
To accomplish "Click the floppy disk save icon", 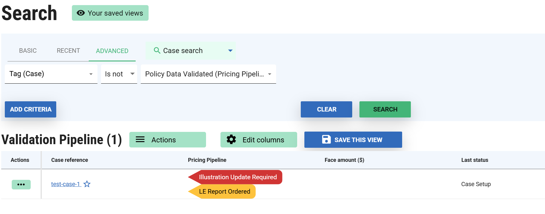I will [x=326, y=140].
